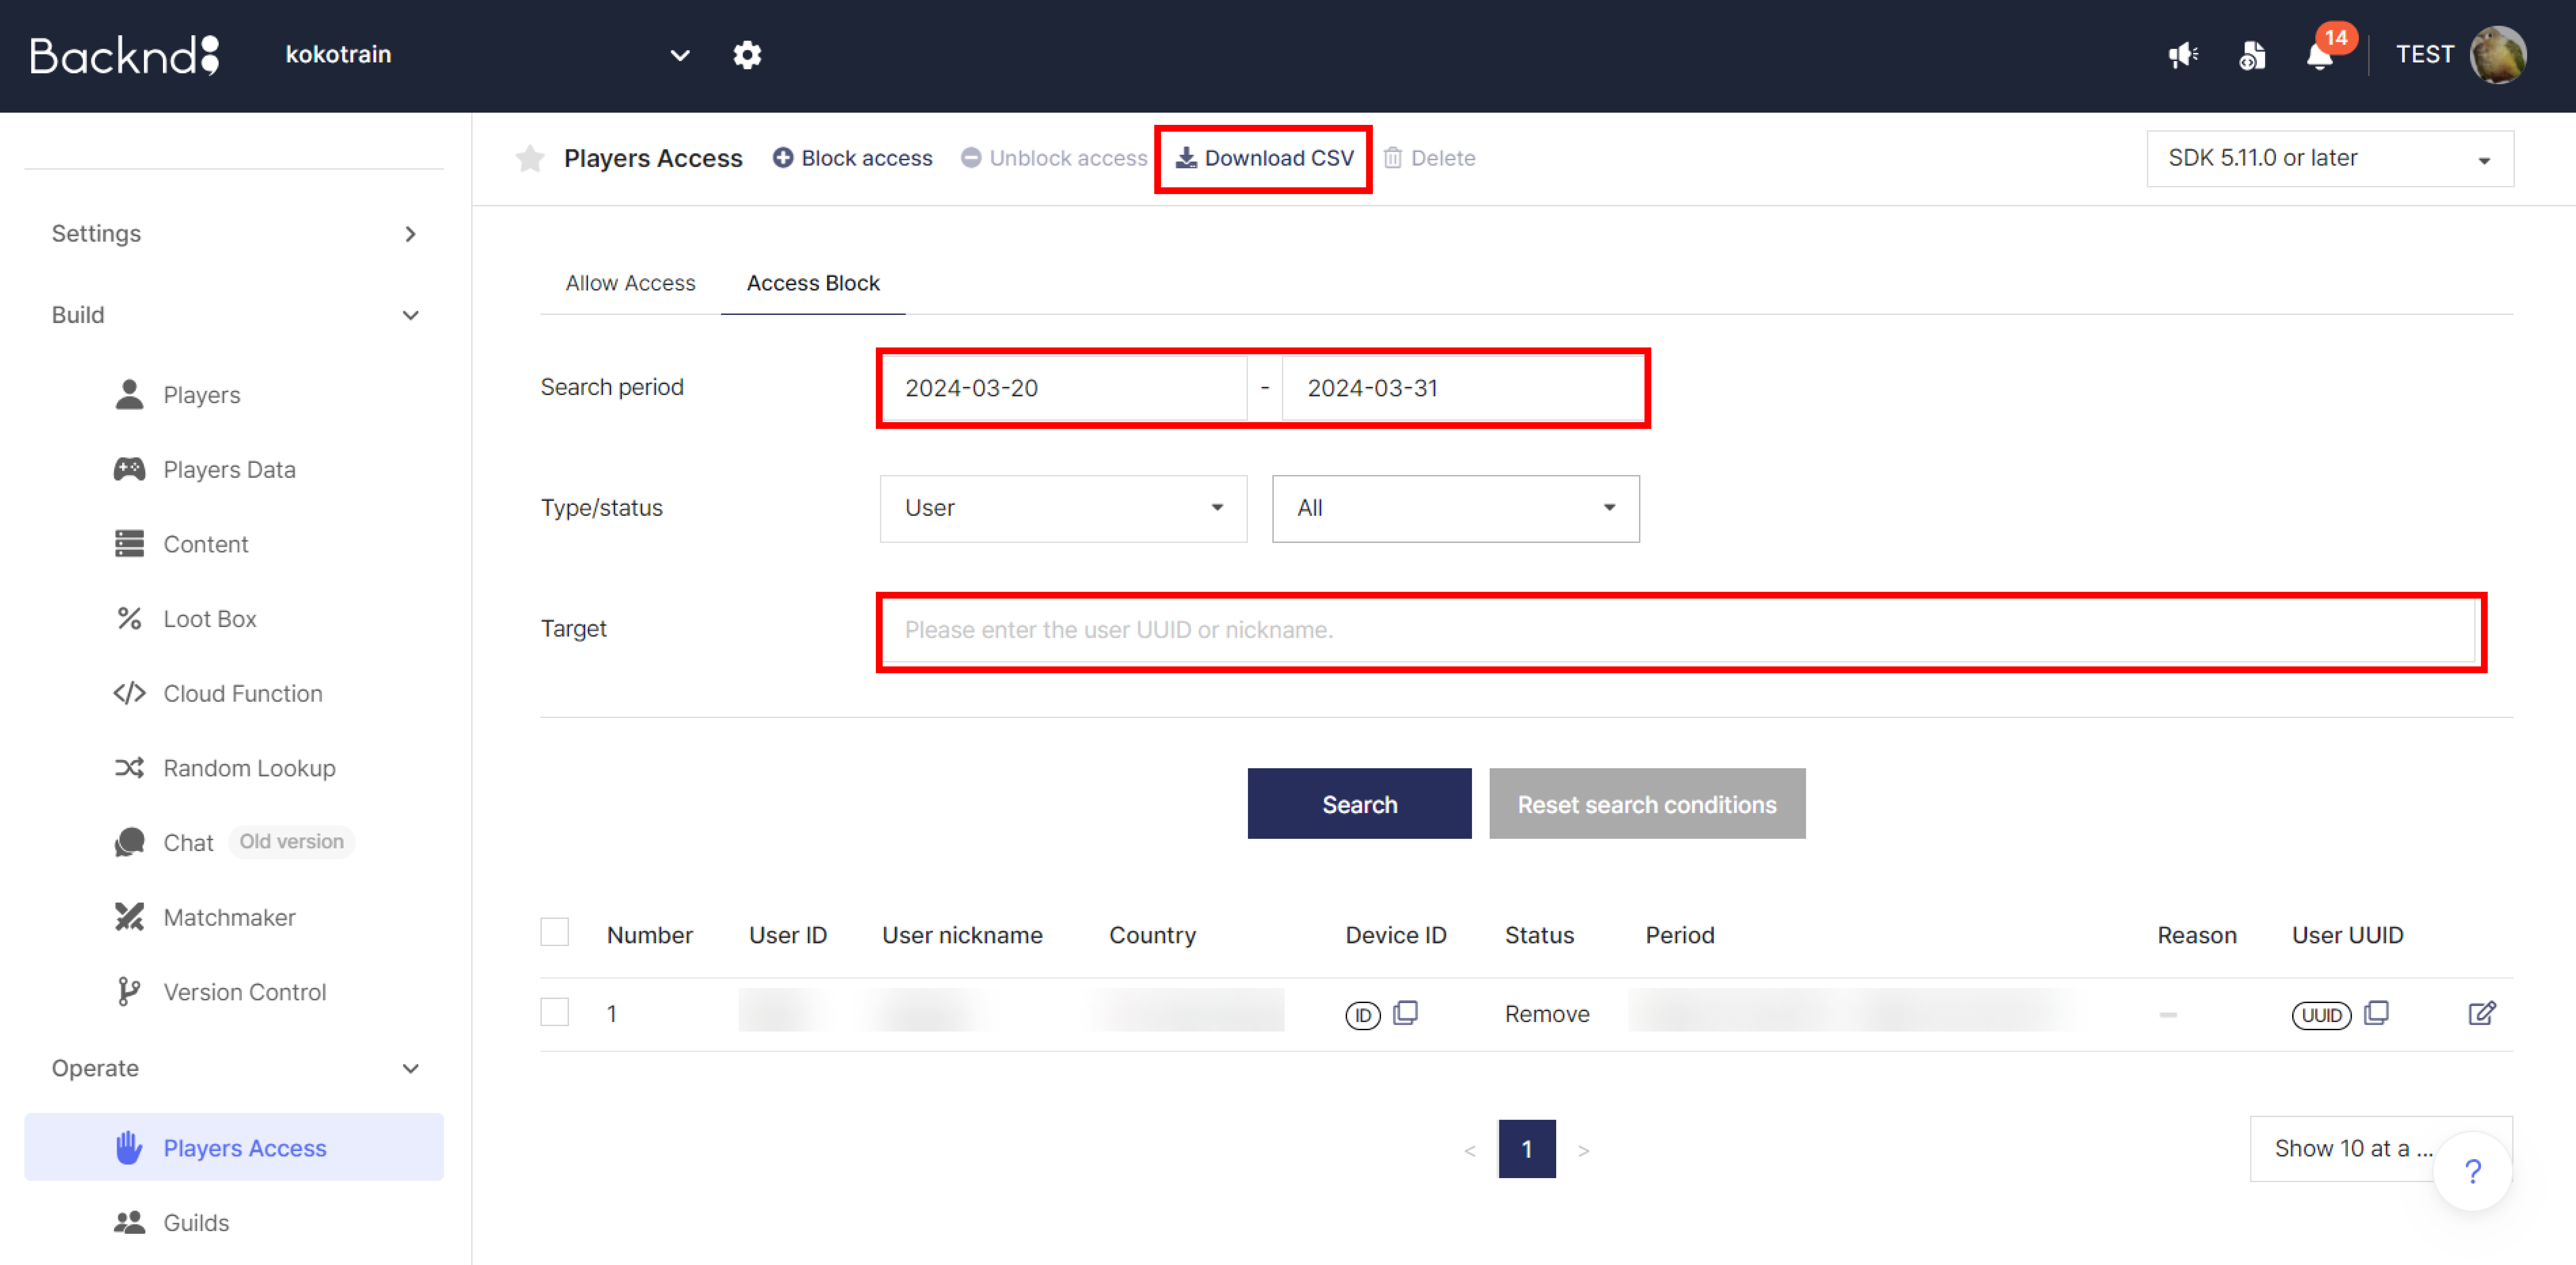The width and height of the screenshot is (2576, 1265).
Task: Open the kokotrain project dropdown
Action: 487,55
